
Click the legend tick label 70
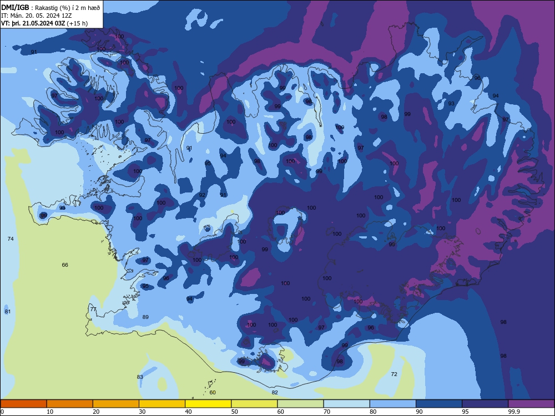pos(327,412)
